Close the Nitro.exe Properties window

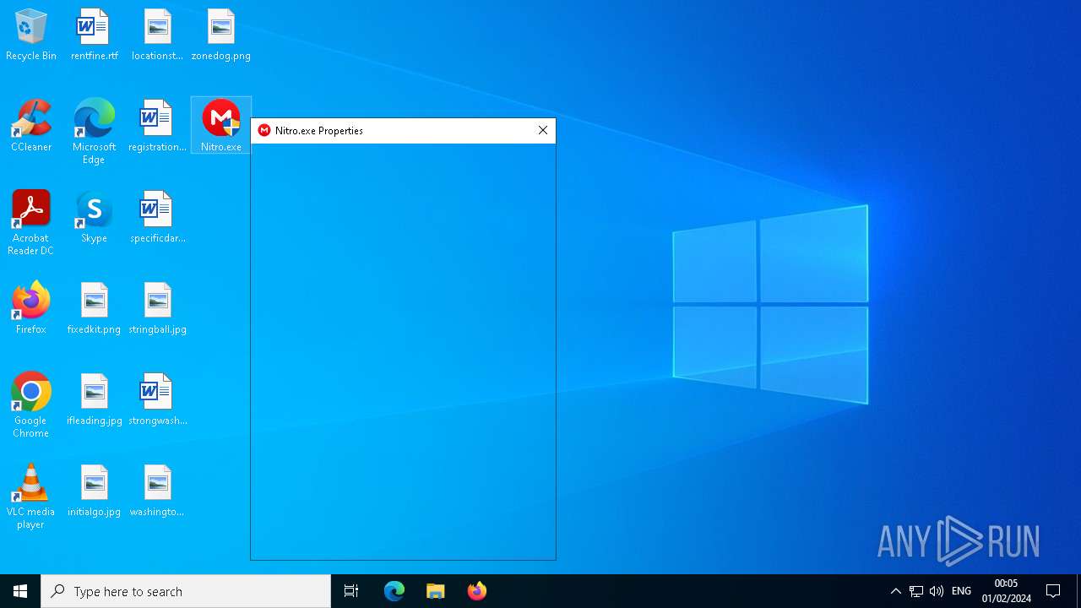[x=543, y=131]
